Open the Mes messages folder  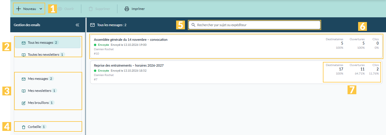pyautogui.click(x=48, y=79)
